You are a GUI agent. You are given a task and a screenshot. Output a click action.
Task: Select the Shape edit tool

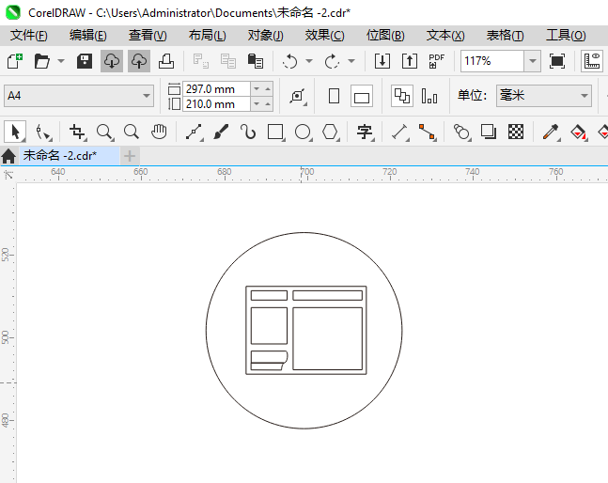[43, 132]
